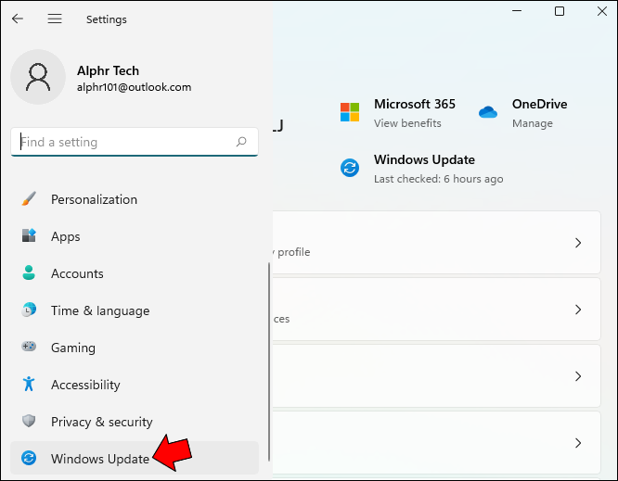Click the Time & language globe icon
This screenshot has width=618, height=481.
[29, 310]
